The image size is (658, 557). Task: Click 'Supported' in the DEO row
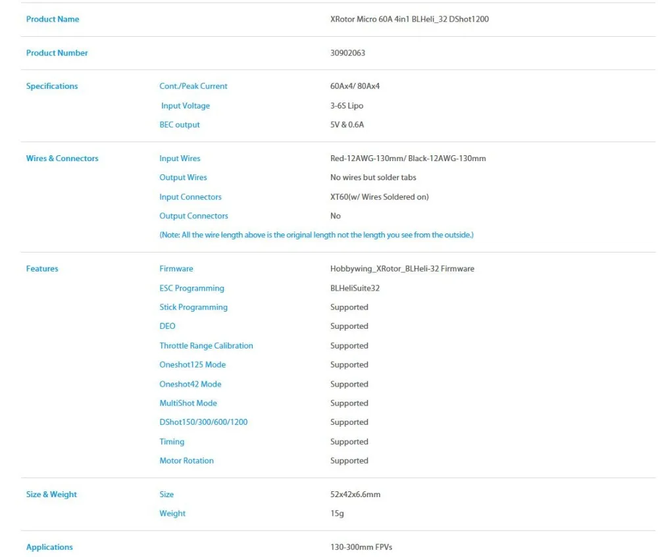click(349, 326)
